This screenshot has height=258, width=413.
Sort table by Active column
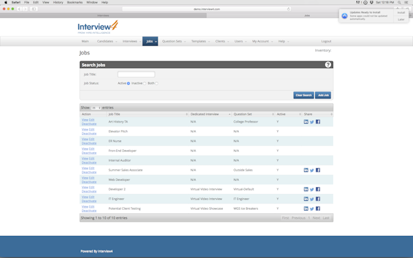point(288,114)
